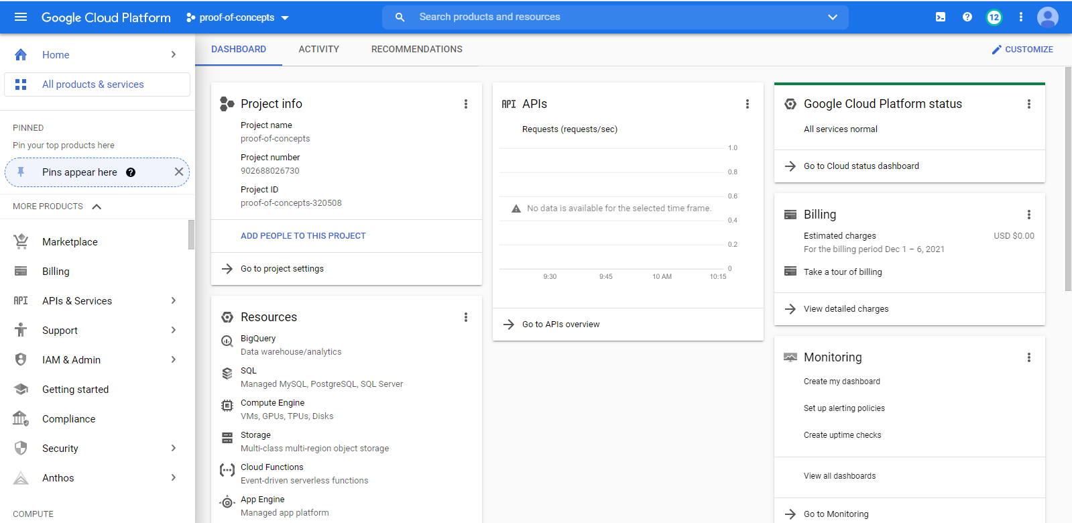Click the All products grid icon

click(x=21, y=84)
